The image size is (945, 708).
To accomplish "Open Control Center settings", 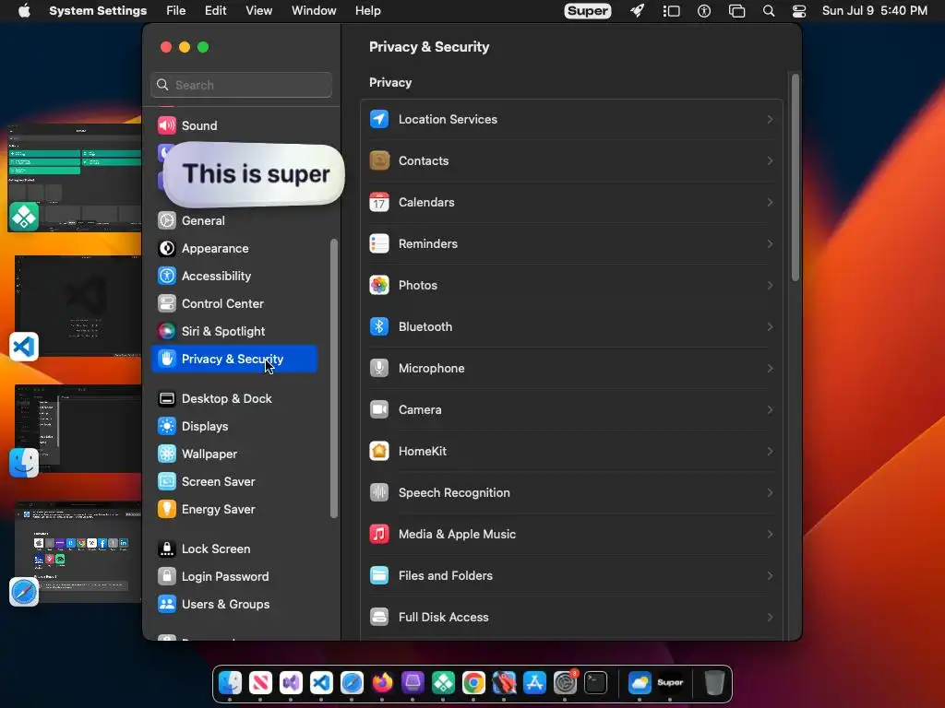I will coord(233,303).
